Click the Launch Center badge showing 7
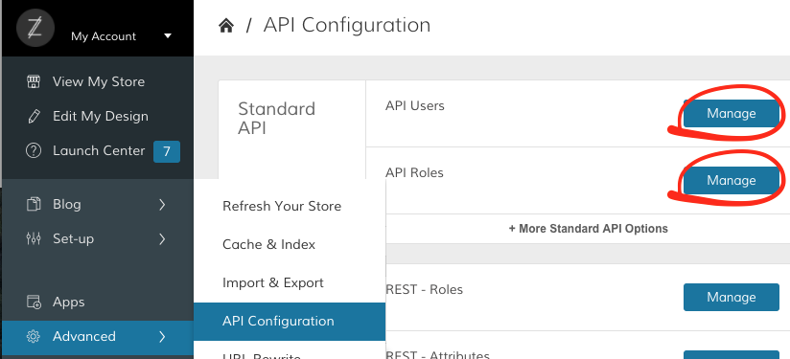Image resolution: width=790 pixels, height=359 pixels. (167, 151)
